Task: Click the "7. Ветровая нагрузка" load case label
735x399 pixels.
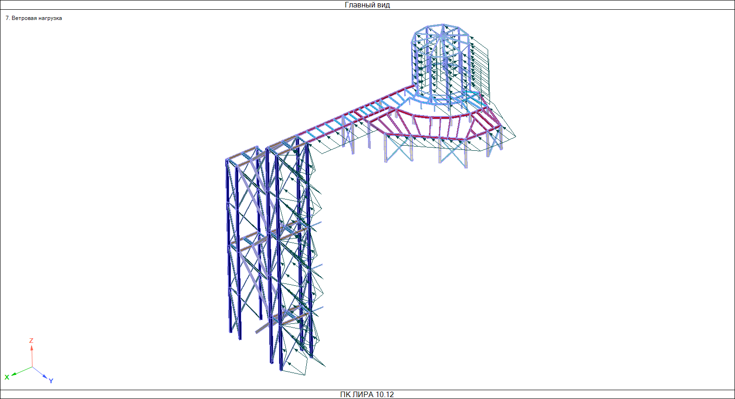Action: (x=34, y=18)
